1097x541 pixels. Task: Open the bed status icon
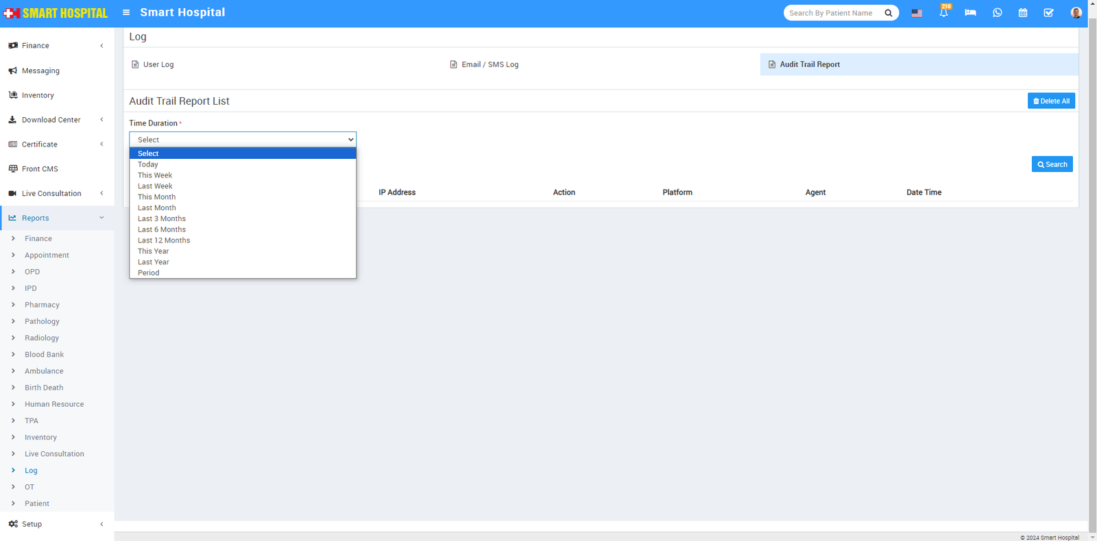(970, 13)
